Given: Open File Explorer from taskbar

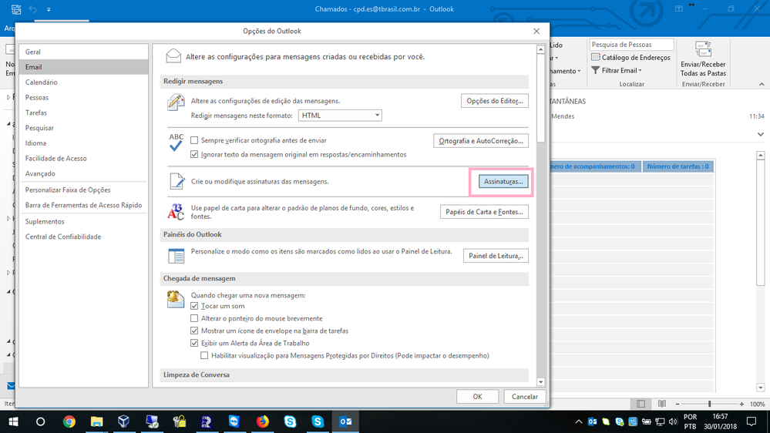Looking at the screenshot, I should [97, 421].
